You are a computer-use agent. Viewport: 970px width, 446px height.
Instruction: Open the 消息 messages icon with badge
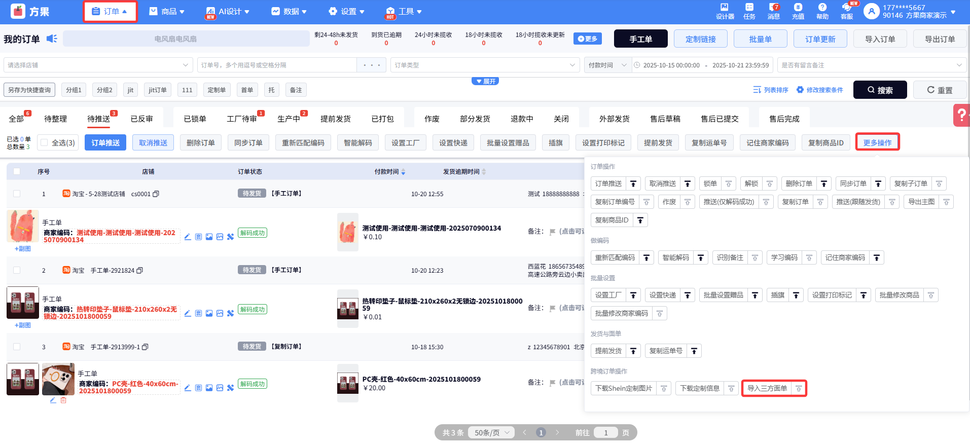(x=773, y=11)
